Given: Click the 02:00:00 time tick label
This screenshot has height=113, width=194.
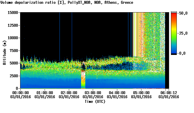Looking at the screenshot, I should (69, 93).
